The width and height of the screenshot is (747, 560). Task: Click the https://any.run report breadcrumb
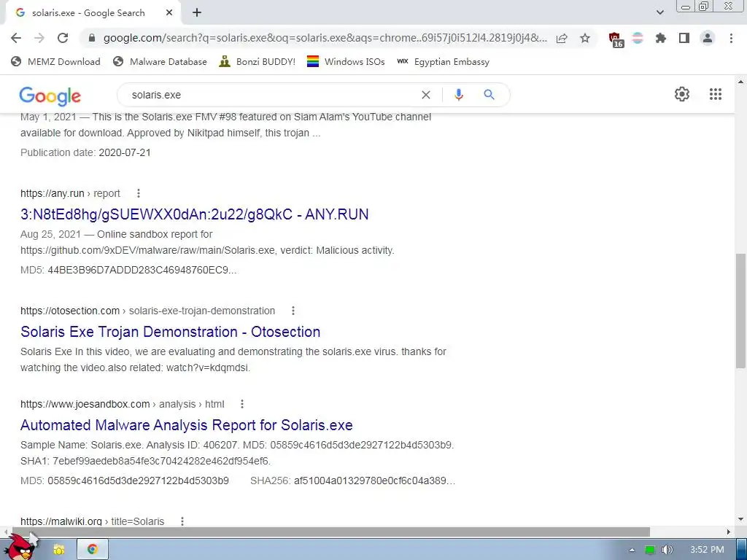(x=70, y=193)
